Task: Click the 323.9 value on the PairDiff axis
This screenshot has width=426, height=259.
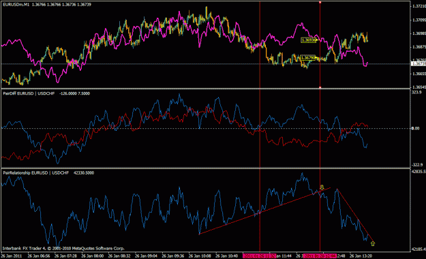Action: (416, 93)
